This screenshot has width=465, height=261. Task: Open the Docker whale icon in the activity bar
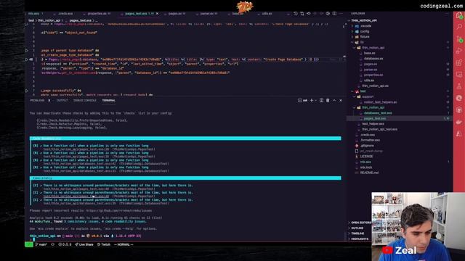[459, 122]
